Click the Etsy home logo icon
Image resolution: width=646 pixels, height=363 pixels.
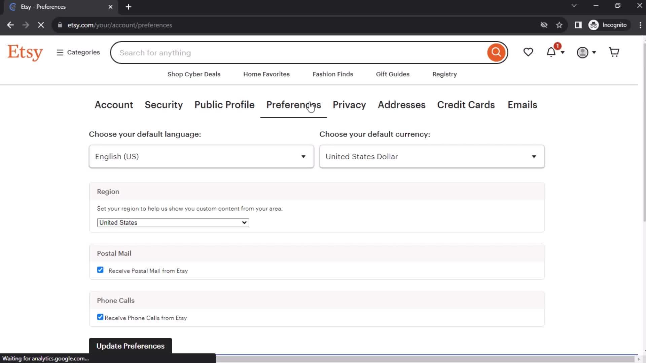click(25, 52)
